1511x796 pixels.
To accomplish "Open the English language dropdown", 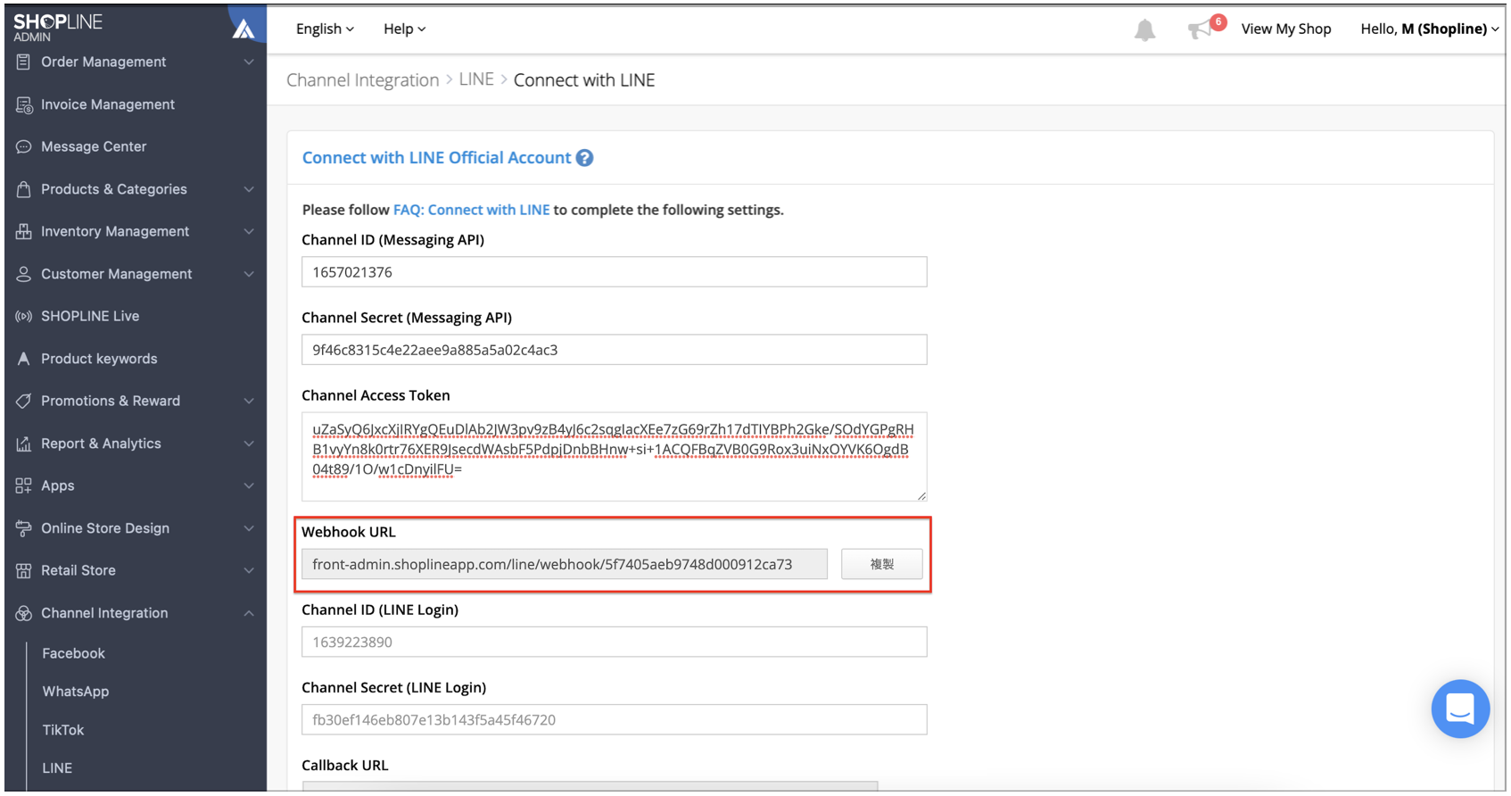I will click(325, 29).
